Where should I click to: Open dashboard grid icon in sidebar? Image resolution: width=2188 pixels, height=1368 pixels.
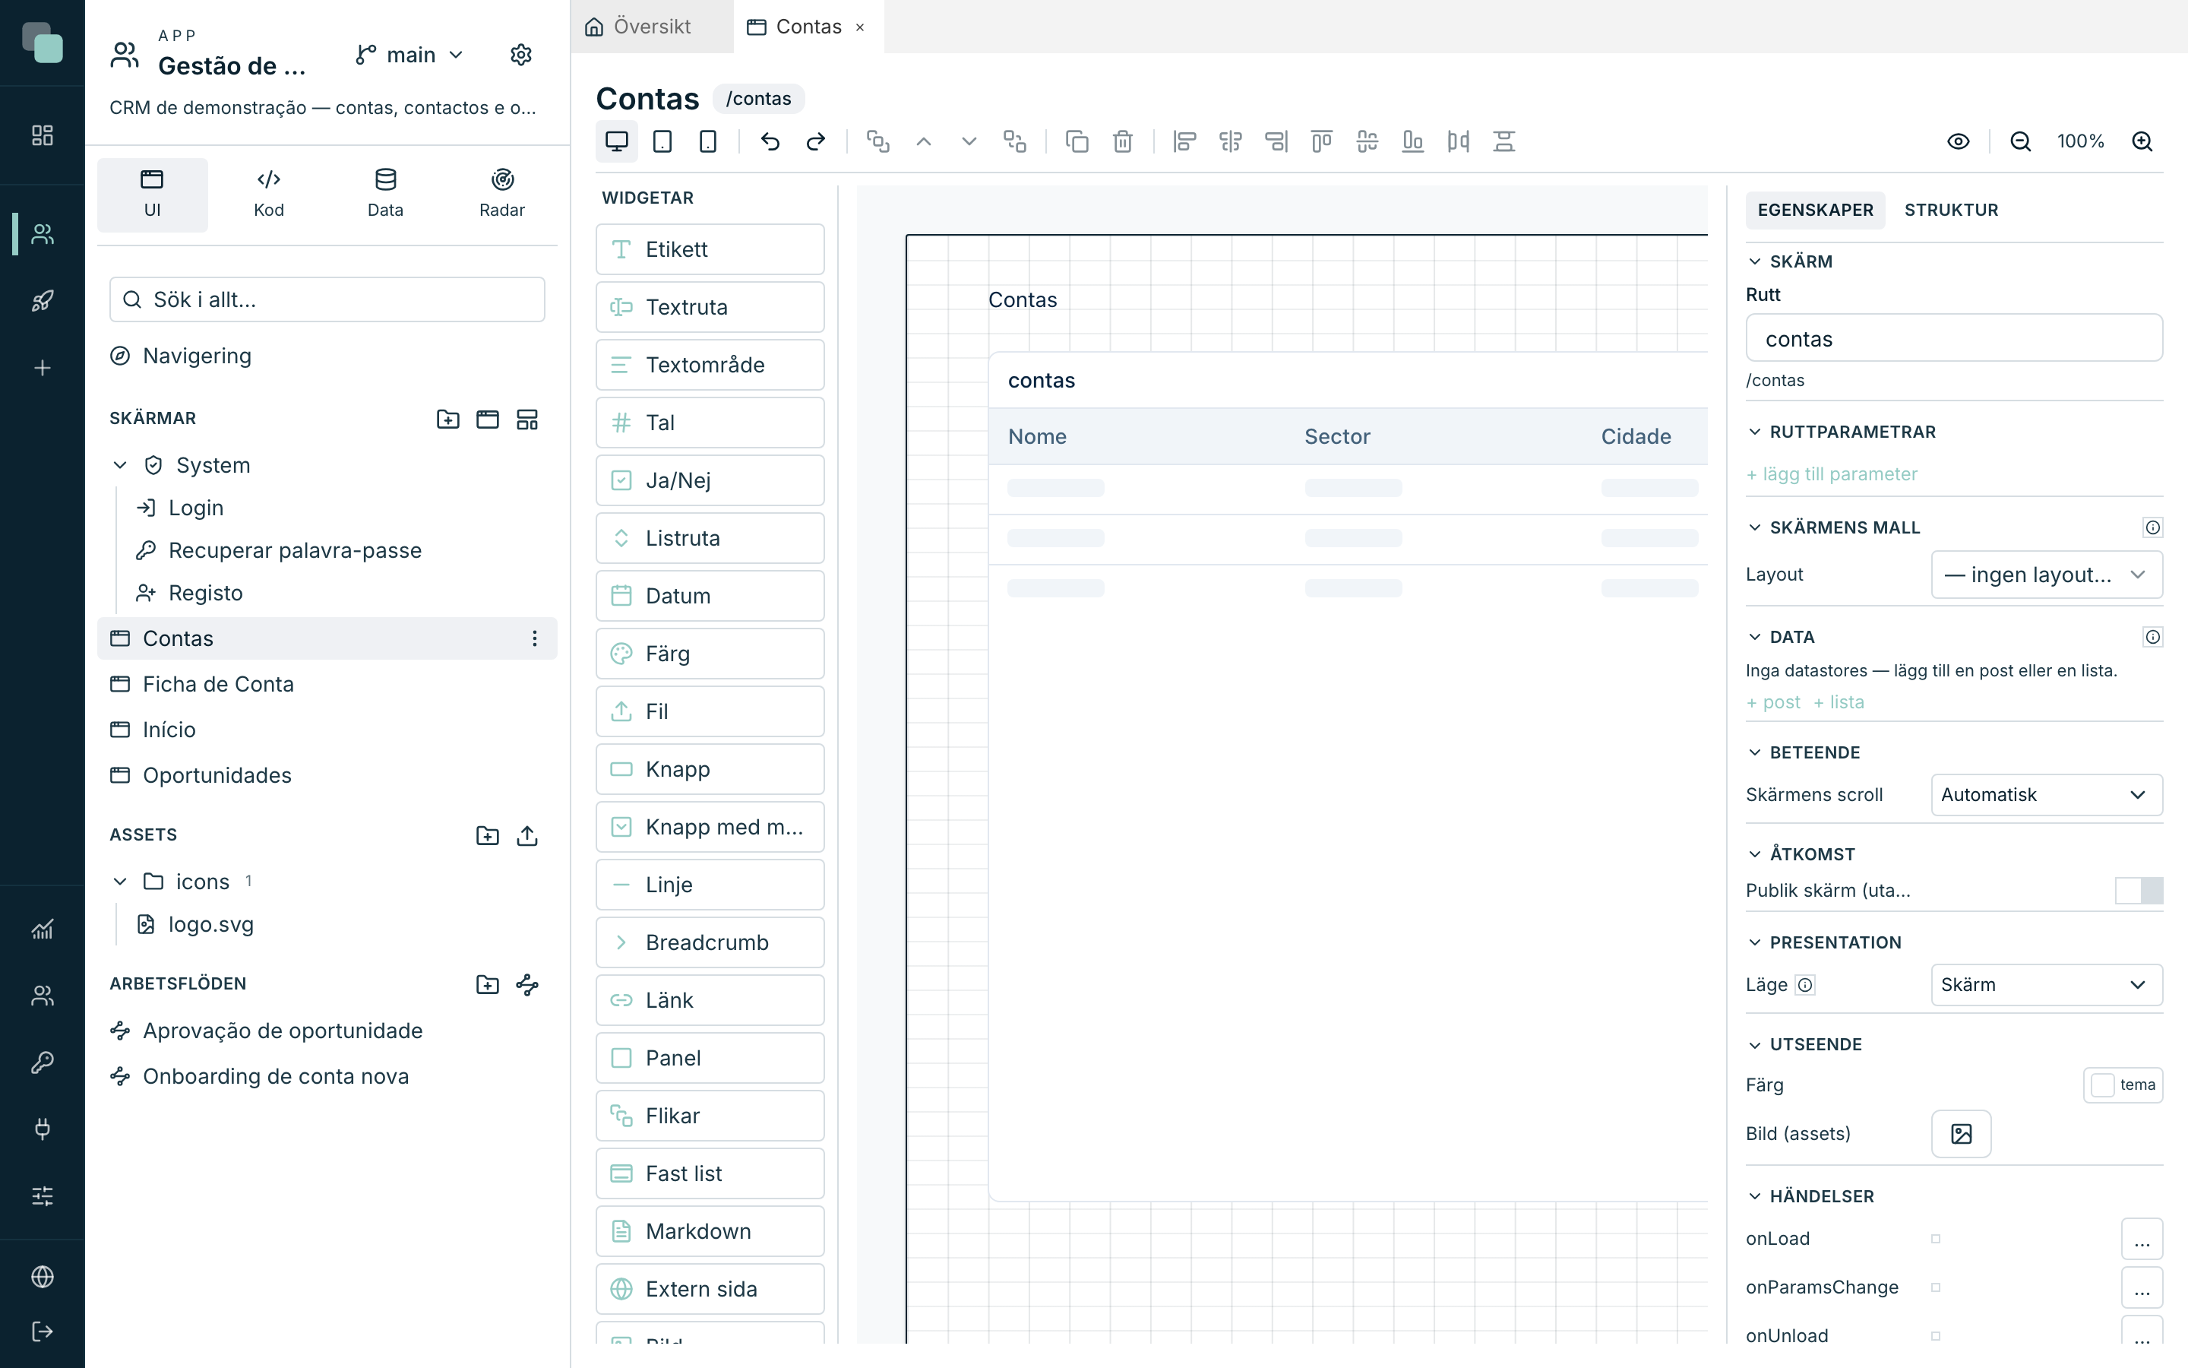point(43,135)
